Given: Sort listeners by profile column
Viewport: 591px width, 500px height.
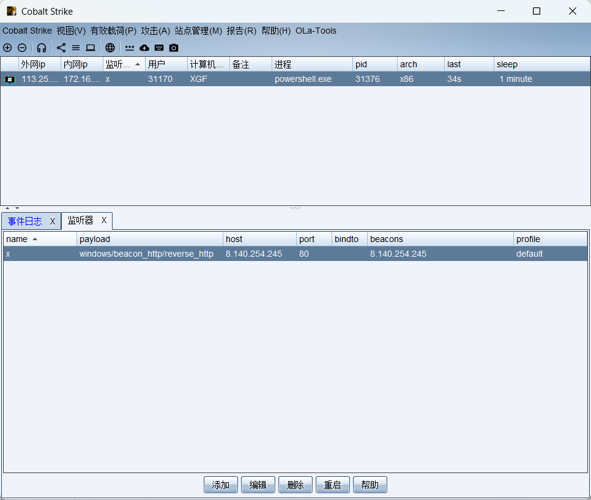Looking at the screenshot, I should (x=550, y=239).
